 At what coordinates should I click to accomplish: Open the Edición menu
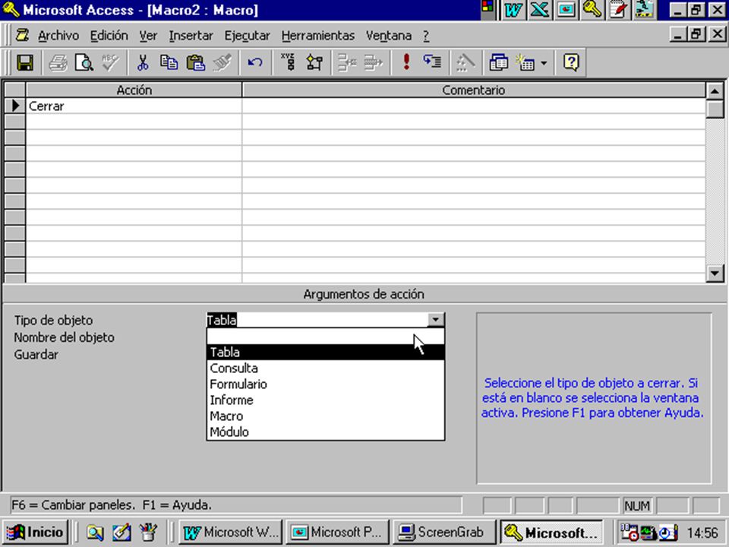click(x=109, y=36)
